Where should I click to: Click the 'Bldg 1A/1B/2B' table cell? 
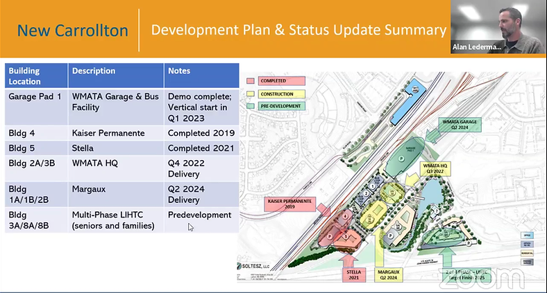point(36,194)
